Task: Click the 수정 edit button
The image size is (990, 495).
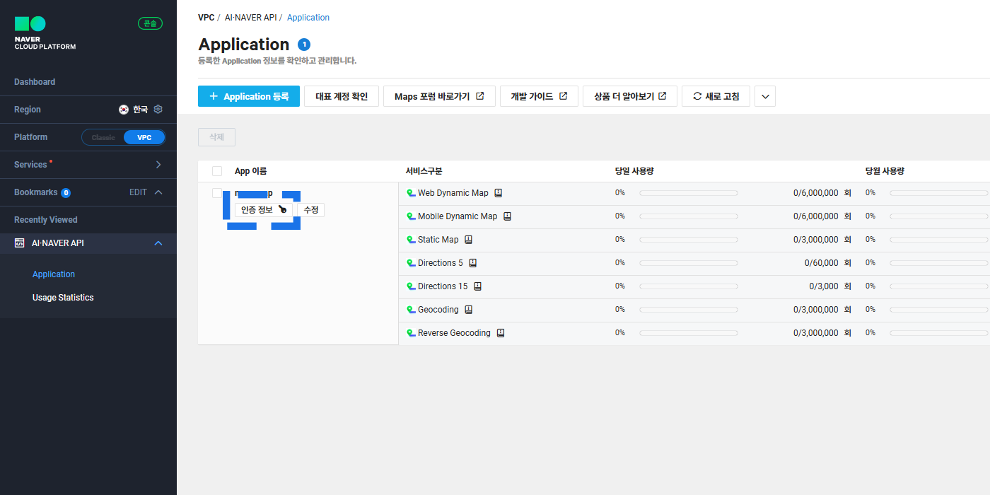Action: point(310,210)
